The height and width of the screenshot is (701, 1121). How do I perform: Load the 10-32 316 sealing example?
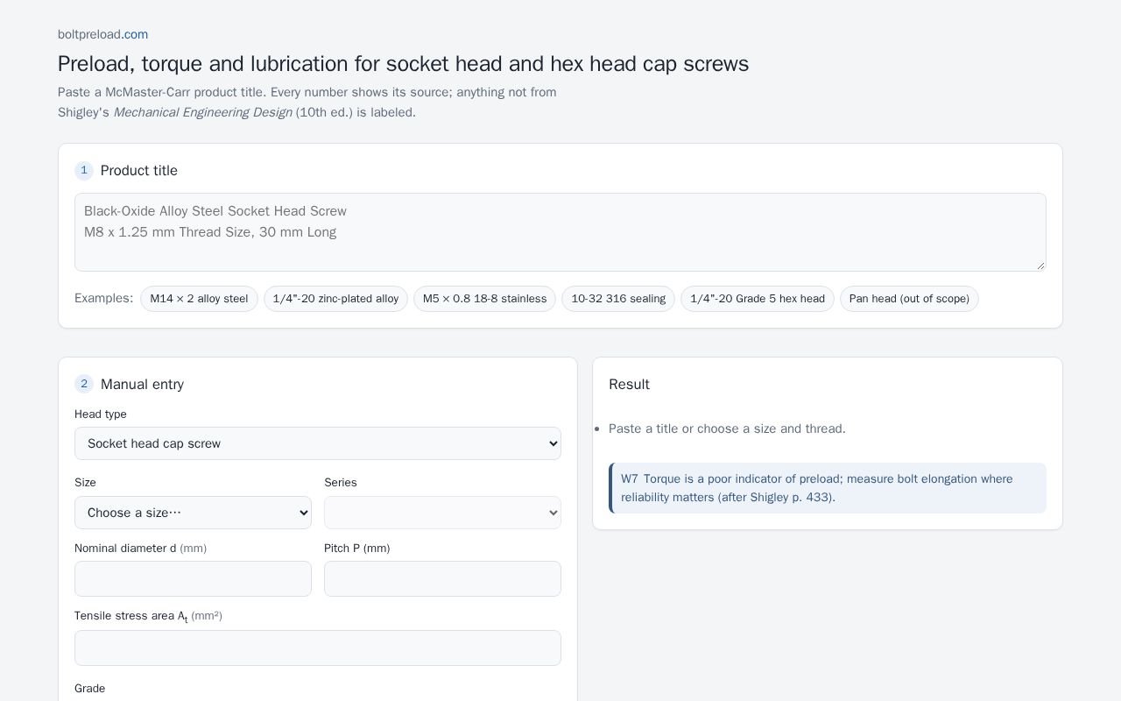tap(618, 299)
